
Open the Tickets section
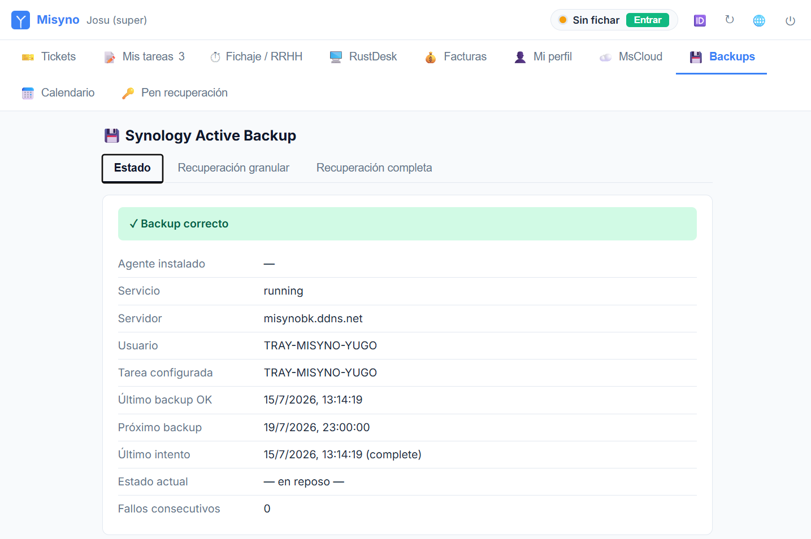(x=49, y=56)
